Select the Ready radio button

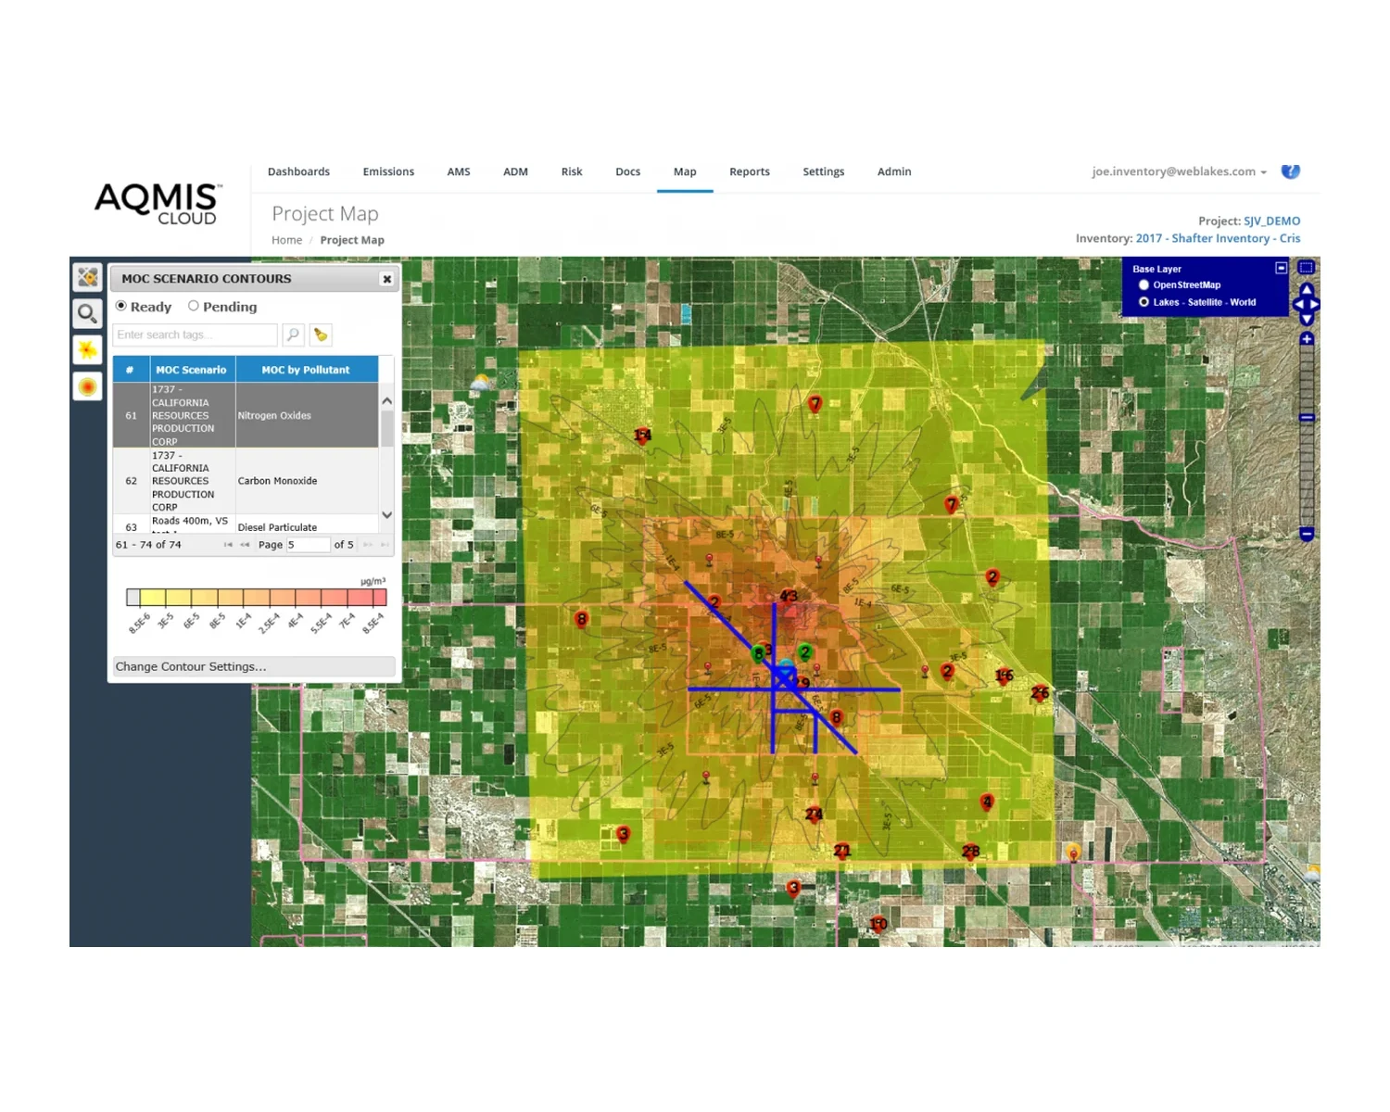tap(120, 306)
